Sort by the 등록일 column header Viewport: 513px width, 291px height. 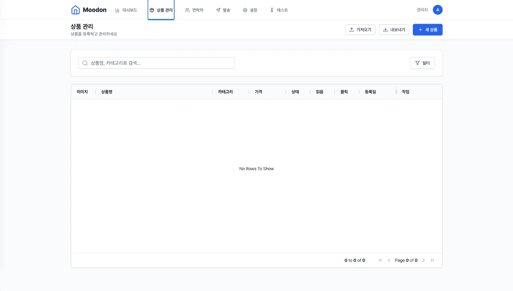point(370,92)
